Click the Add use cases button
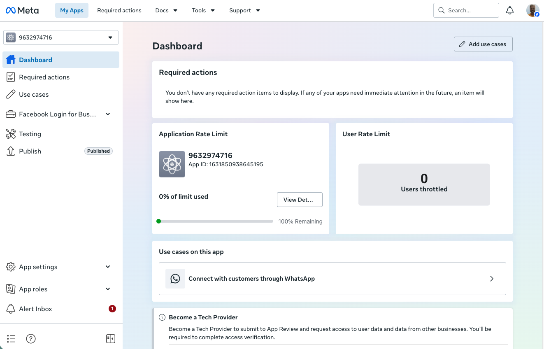This screenshot has height=349, width=544. tap(483, 44)
